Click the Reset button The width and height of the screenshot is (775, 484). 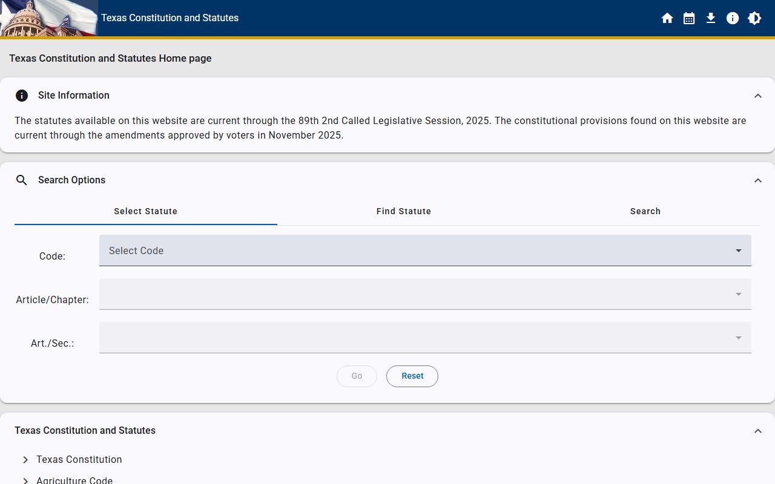click(412, 376)
